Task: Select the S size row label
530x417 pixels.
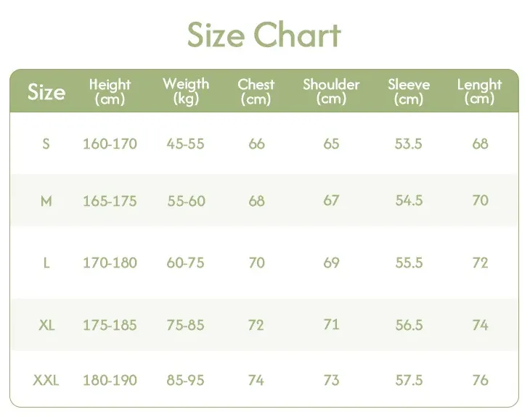Action: click(x=46, y=144)
